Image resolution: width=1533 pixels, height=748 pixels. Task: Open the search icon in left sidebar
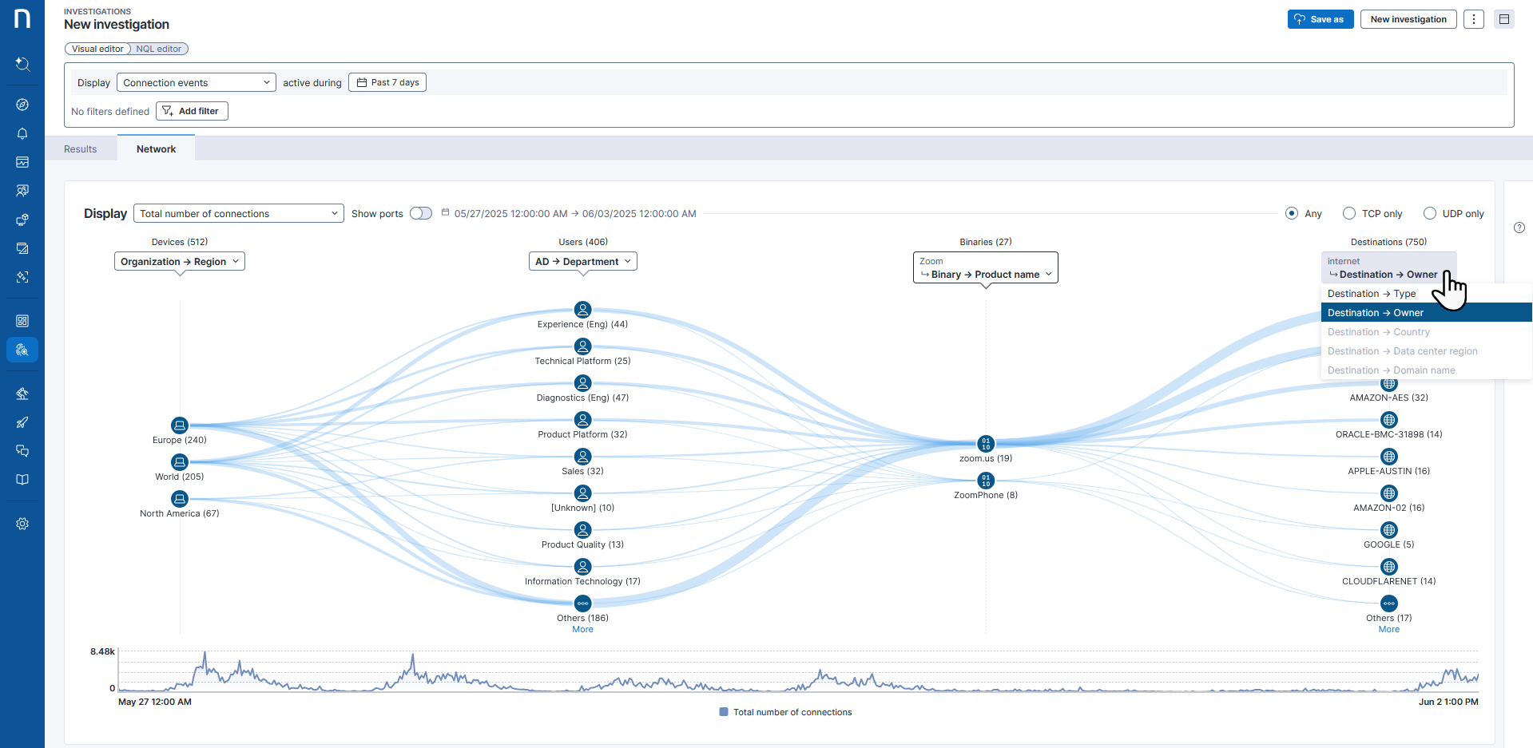pyautogui.click(x=22, y=64)
